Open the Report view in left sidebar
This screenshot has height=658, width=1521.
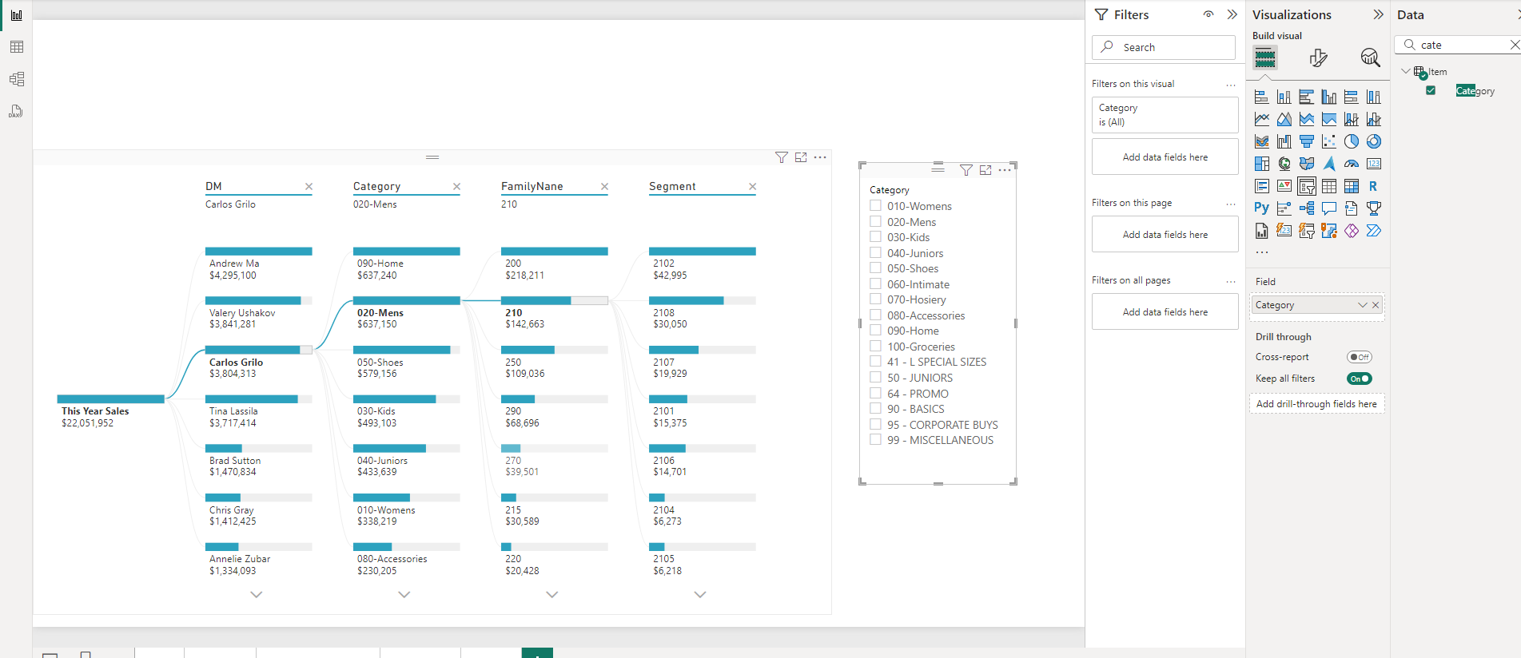tap(16, 15)
